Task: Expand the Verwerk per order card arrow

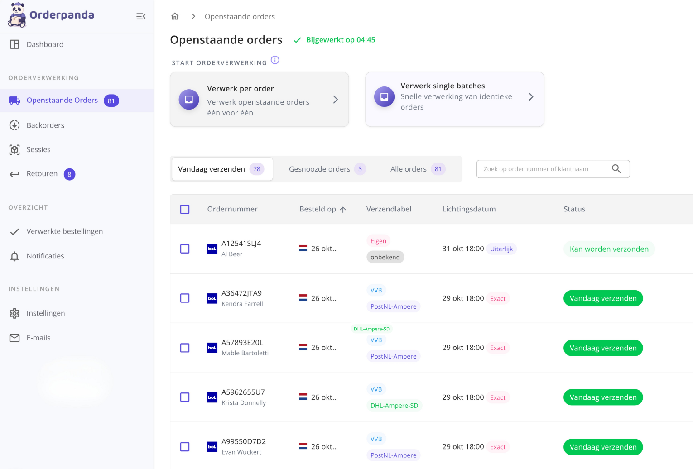Action: pos(335,100)
